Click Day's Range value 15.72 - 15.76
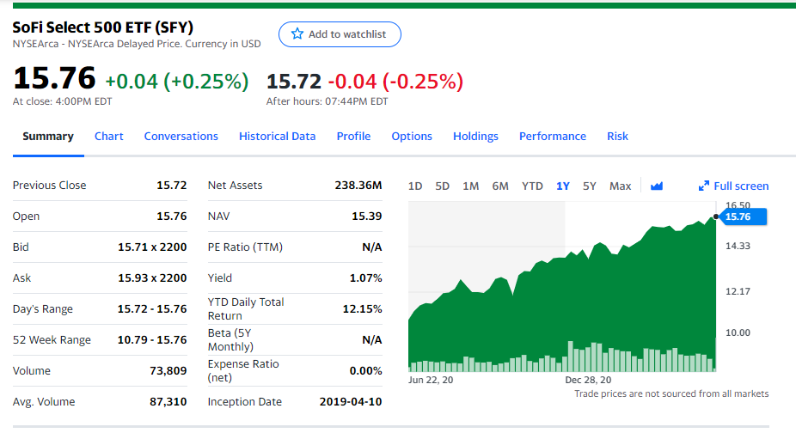 point(152,309)
